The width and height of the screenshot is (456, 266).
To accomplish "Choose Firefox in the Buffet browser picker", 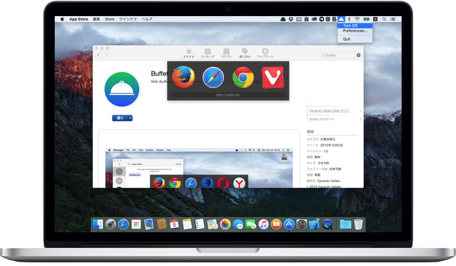I will [184, 77].
